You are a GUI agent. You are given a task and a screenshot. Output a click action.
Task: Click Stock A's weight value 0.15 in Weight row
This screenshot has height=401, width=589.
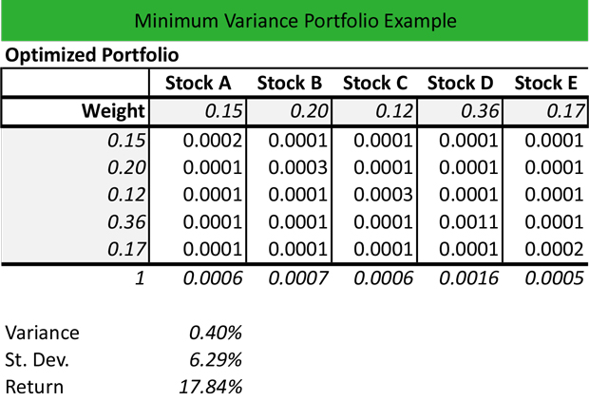(224, 111)
